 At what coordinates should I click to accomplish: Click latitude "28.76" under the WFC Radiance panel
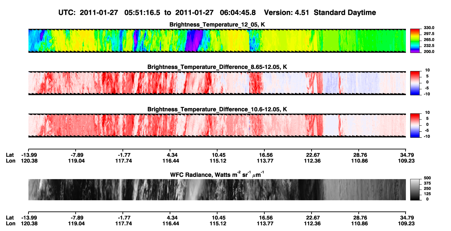pyautogui.click(x=359, y=218)
